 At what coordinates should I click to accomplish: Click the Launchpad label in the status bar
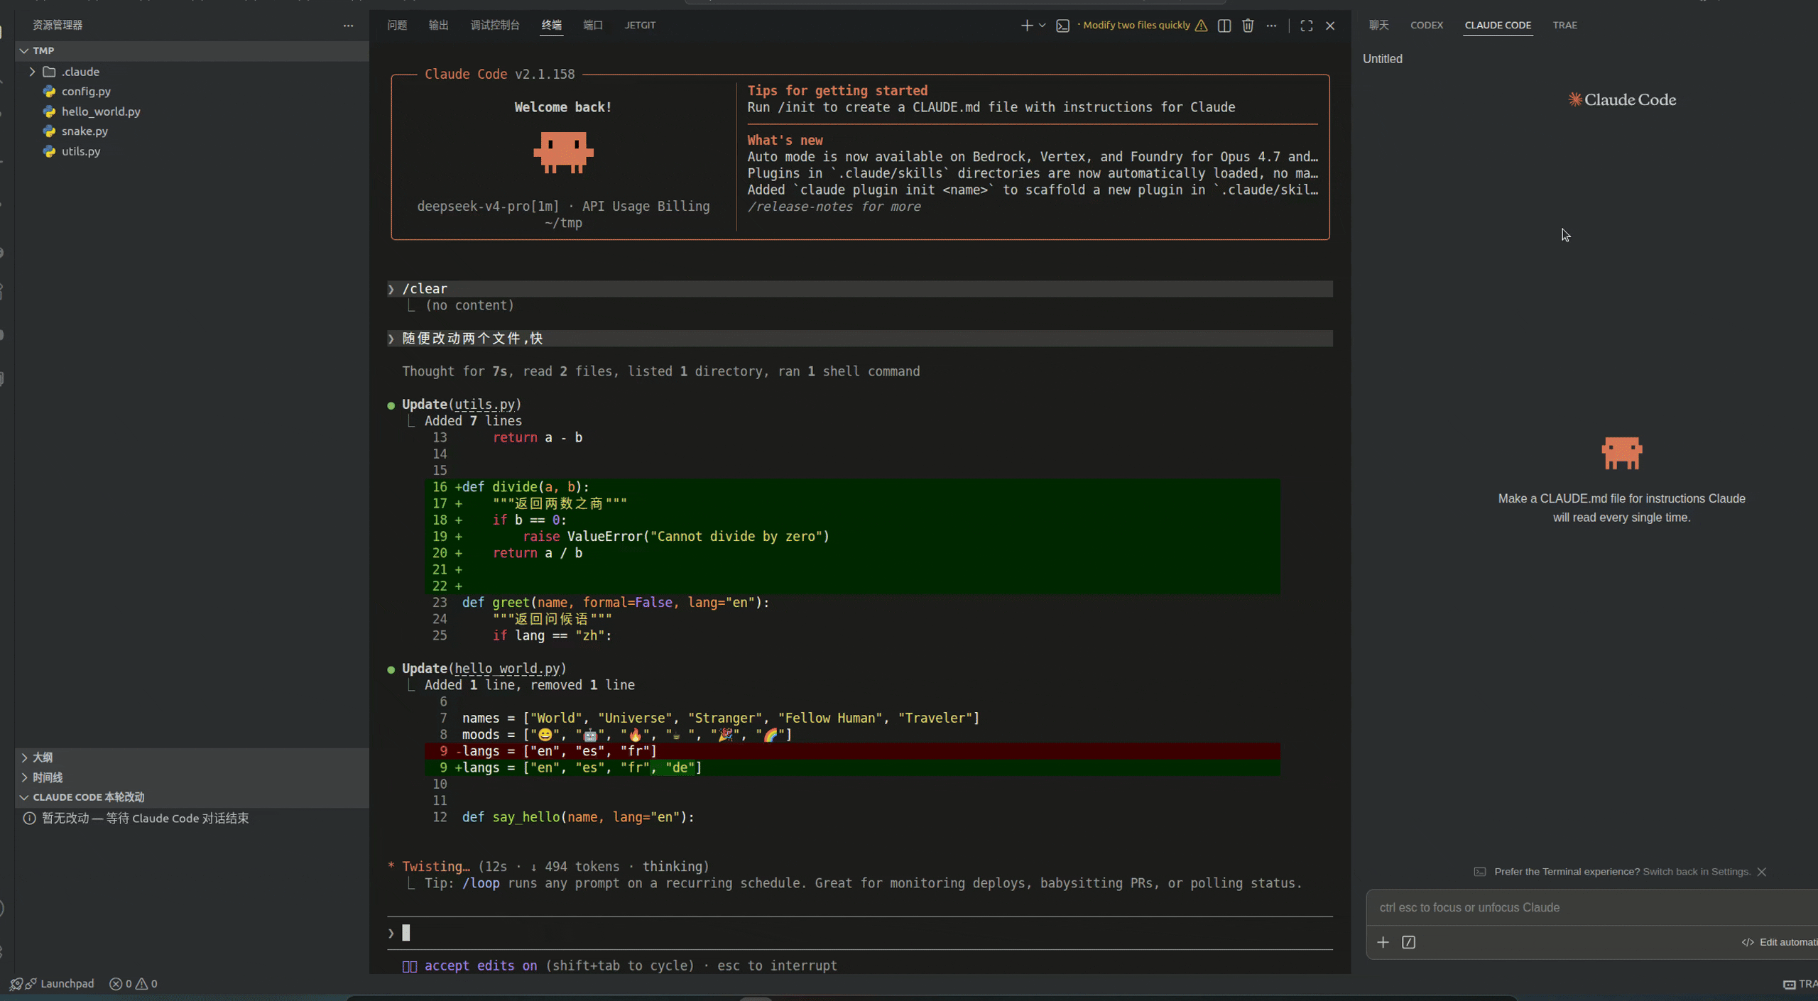coord(67,984)
